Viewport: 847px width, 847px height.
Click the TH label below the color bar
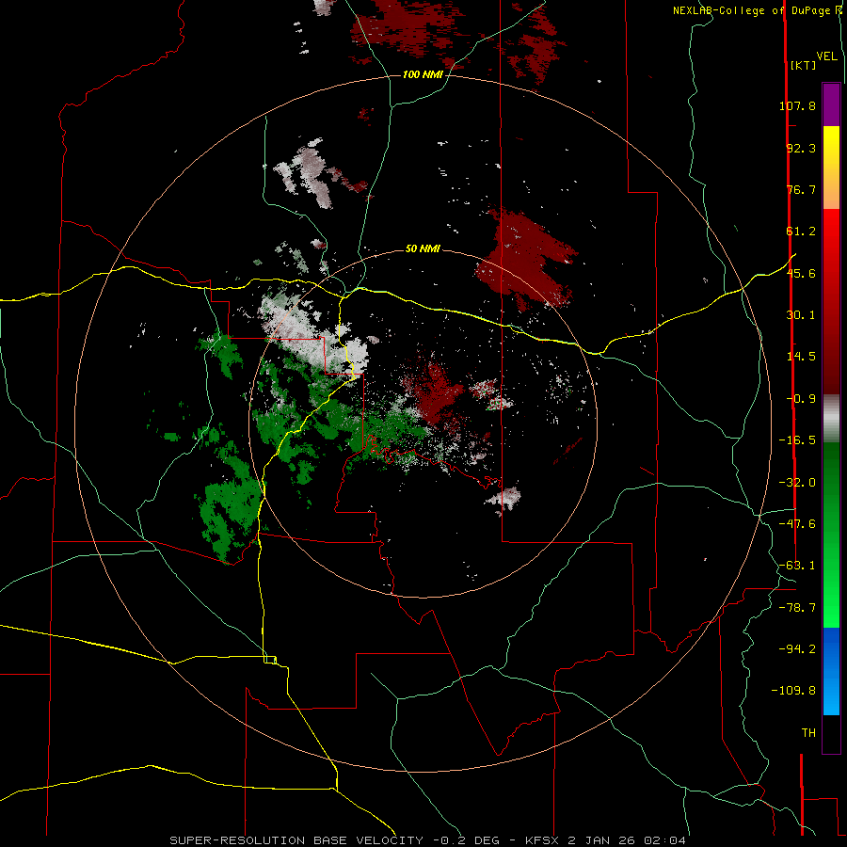808,733
